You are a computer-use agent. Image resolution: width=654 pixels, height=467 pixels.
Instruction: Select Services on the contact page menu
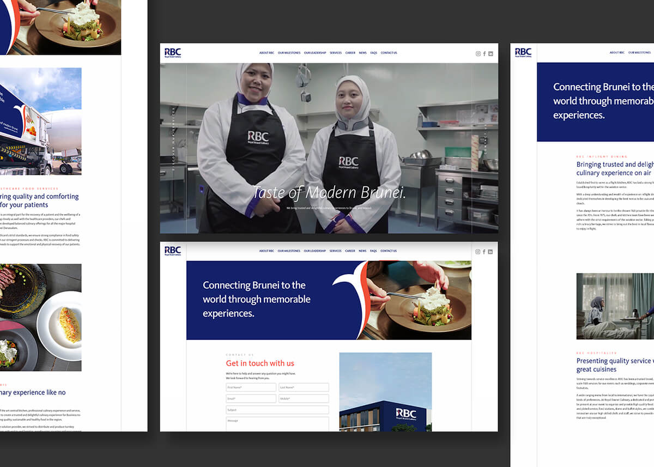coord(336,251)
